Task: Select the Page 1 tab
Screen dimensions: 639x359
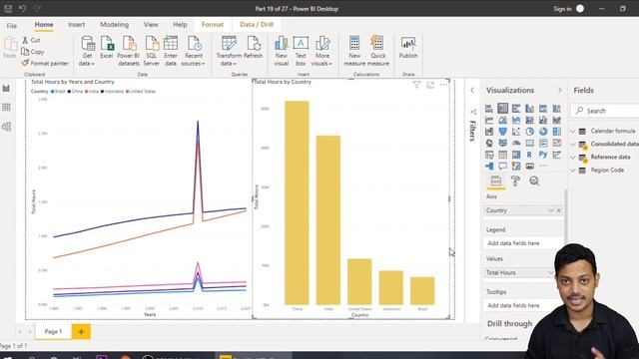Action: point(53,331)
